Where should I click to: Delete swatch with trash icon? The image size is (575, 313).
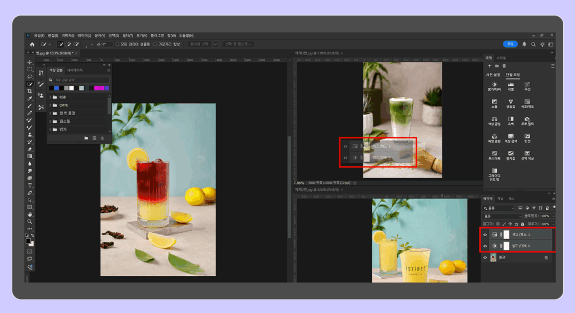tap(102, 138)
